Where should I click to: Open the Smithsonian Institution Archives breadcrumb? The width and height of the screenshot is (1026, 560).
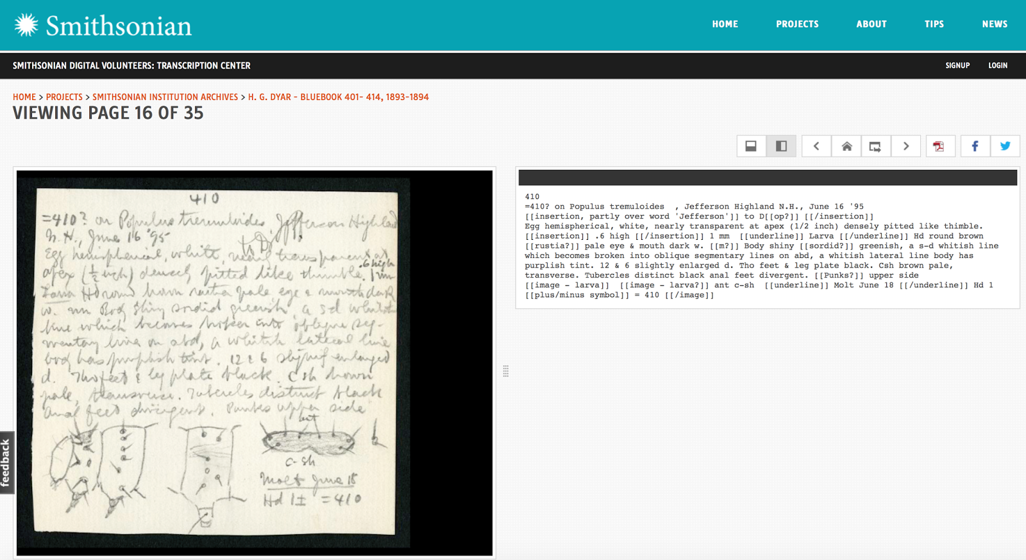[165, 97]
